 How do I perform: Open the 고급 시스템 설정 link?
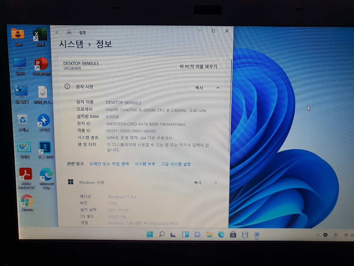click(176, 164)
